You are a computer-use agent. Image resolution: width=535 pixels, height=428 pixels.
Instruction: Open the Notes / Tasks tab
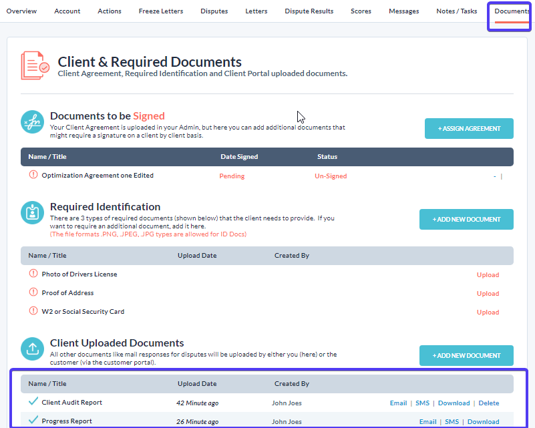point(456,11)
